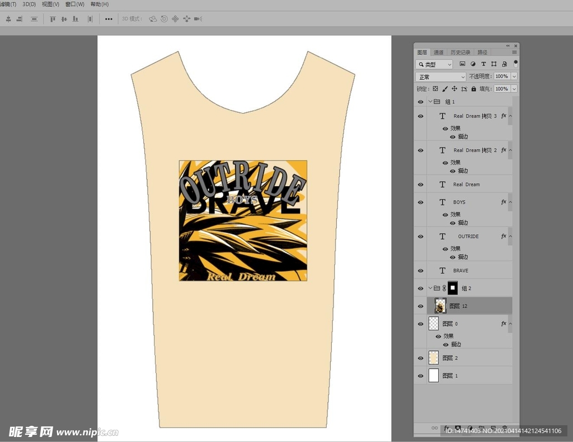The width and height of the screenshot is (573, 442).
Task: Click the align top edges icon
Action: click(53, 19)
